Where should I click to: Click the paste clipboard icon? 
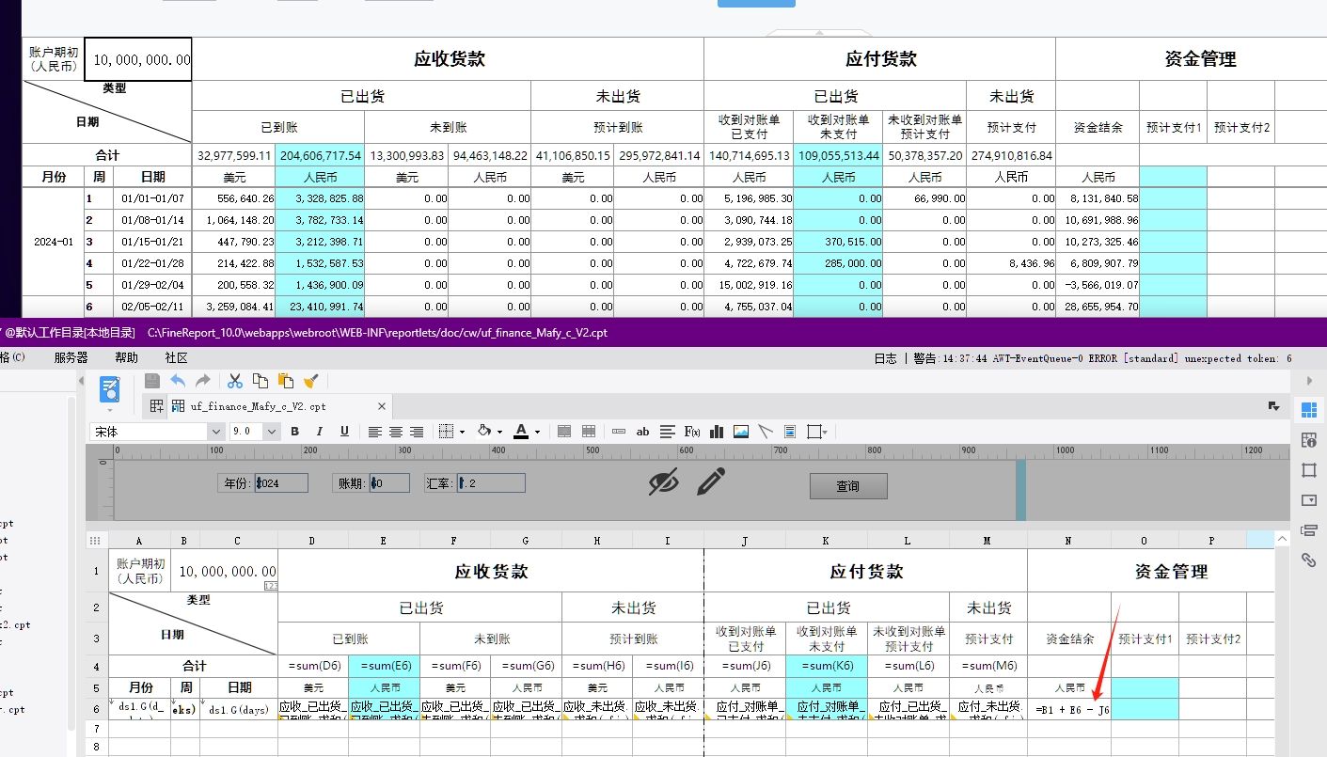click(286, 381)
